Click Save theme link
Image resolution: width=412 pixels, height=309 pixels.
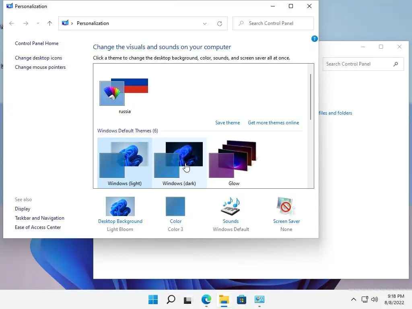(228, 123)
